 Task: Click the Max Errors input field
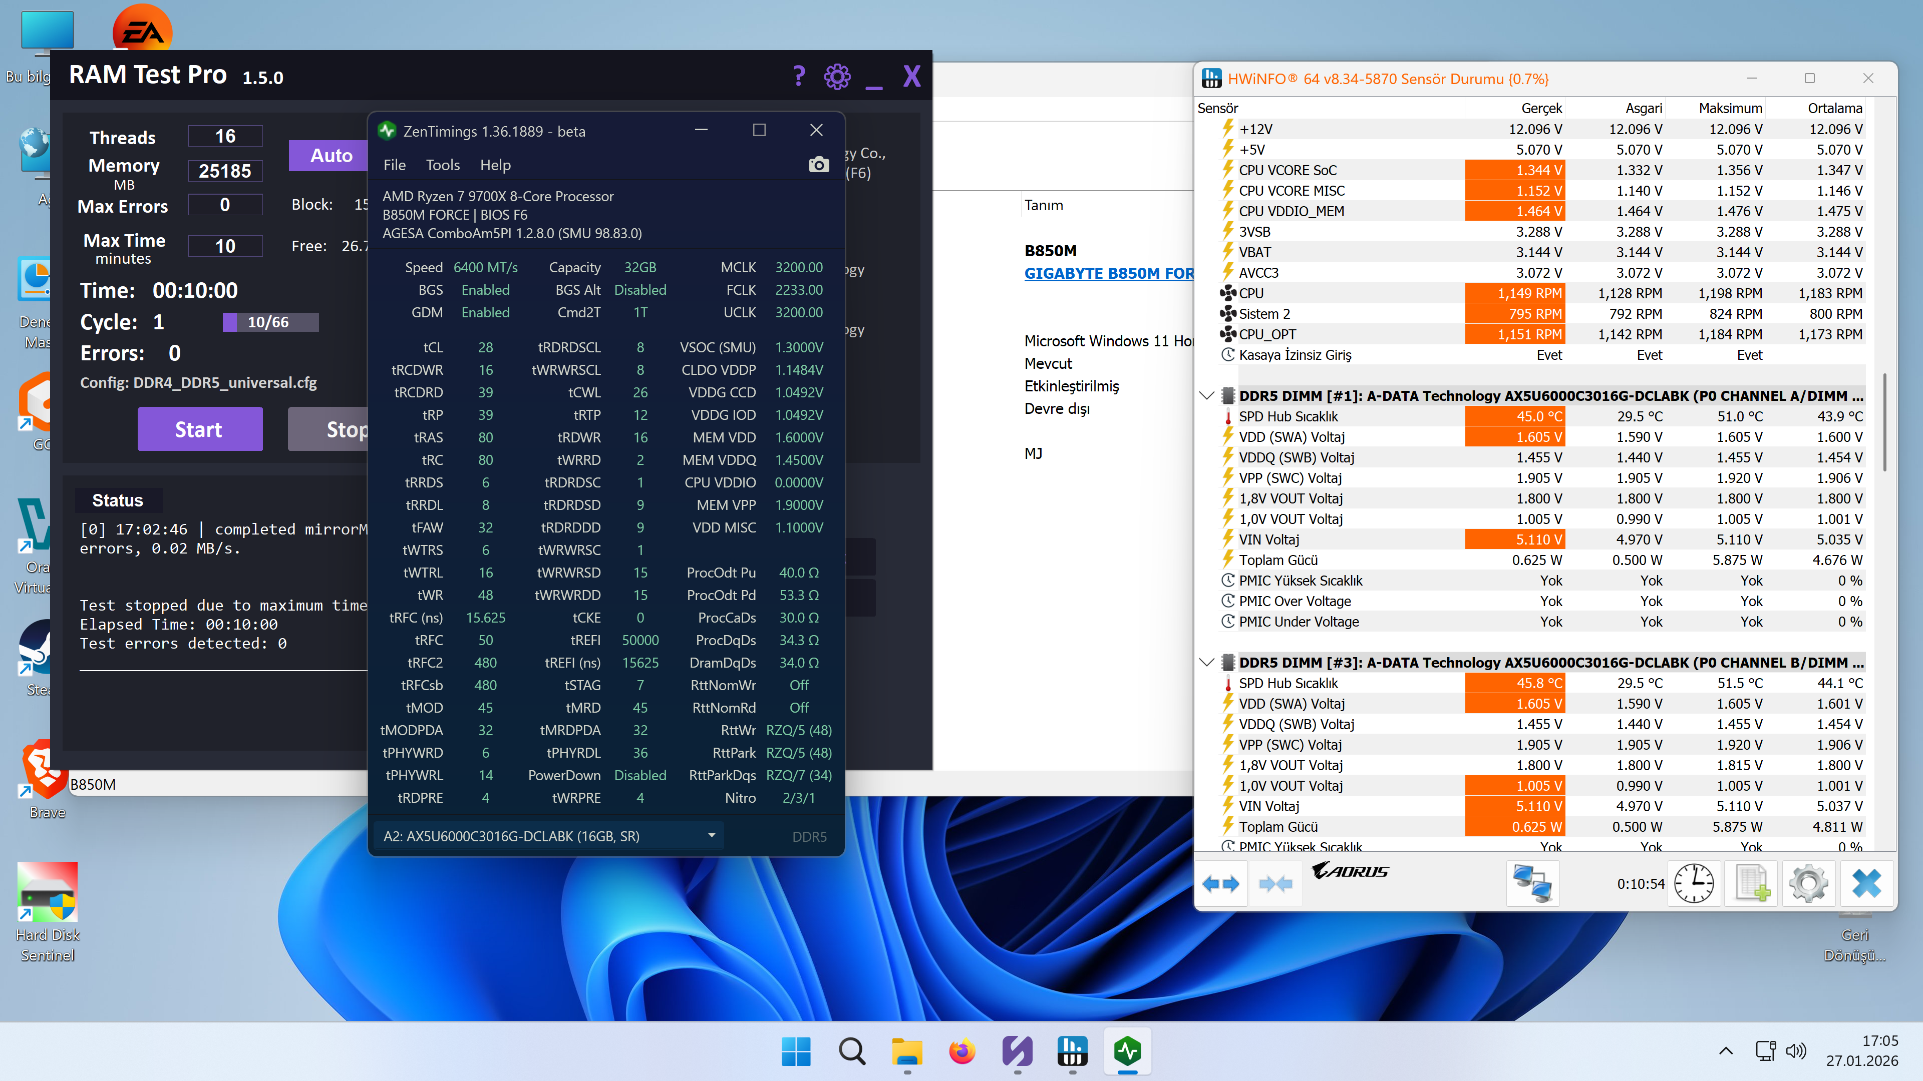pos(225,204)
